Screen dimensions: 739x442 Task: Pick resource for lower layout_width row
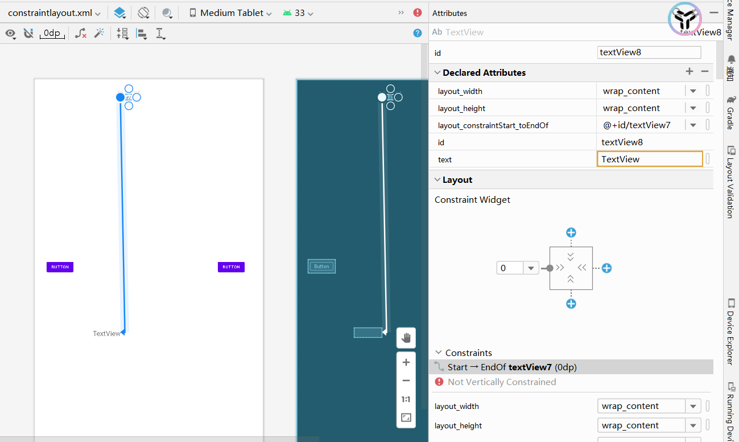pyautogui.click(x=708, y=406)
